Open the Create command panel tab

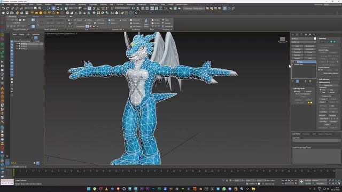[x=293, y=35]
